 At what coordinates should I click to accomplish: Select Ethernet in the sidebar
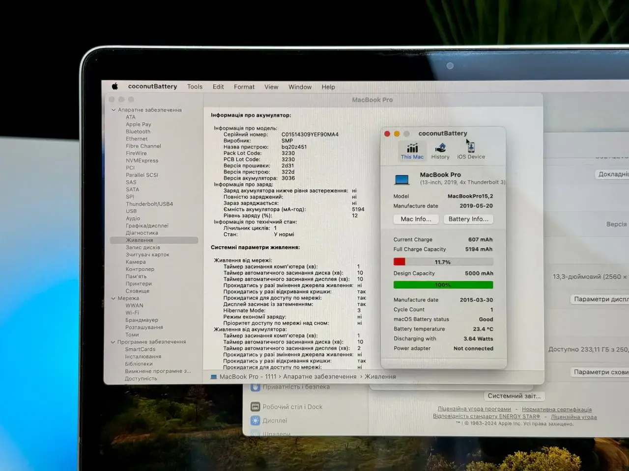pos(137,139)
